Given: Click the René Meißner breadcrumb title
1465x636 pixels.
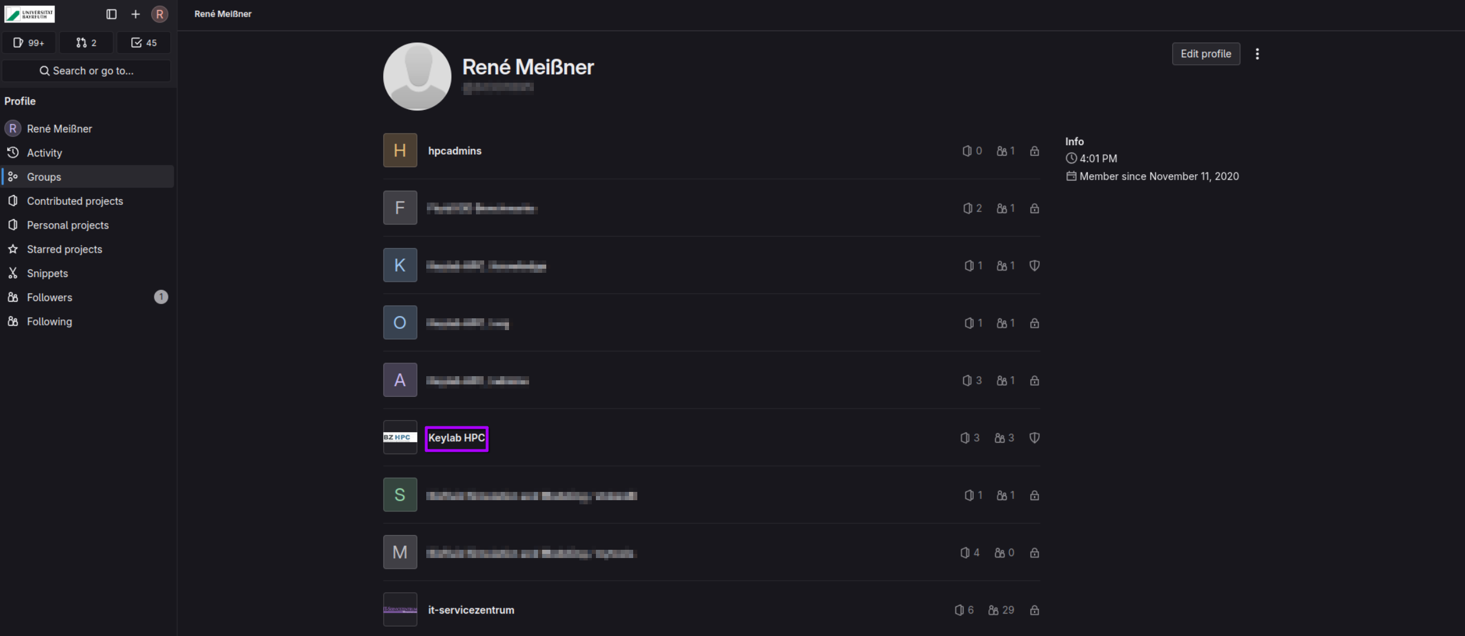Looking at the screenshot, I should coord(223,14).
